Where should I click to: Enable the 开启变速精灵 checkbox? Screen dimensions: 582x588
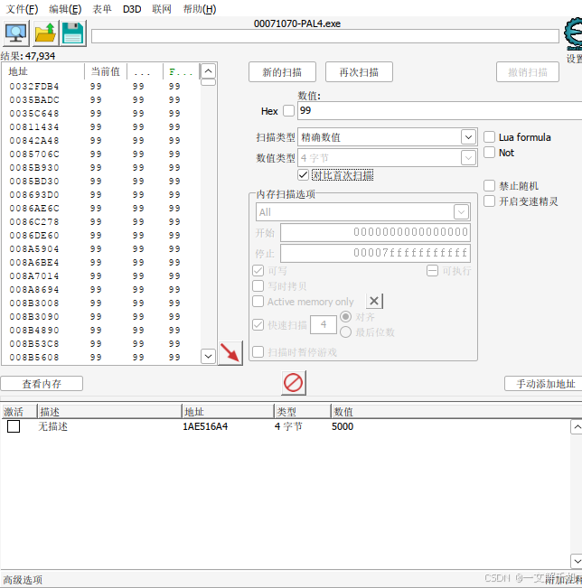[x=489, y=201]
